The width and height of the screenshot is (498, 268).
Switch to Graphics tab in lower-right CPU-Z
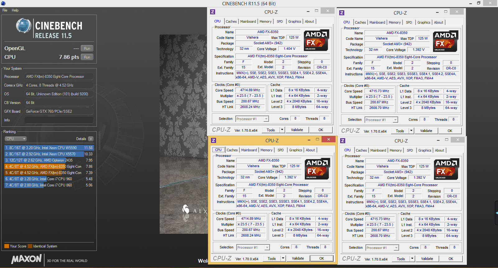pyautogui.click(x=425, y=150)
